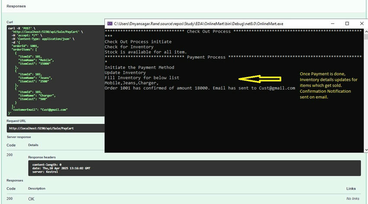This screenshot has height=204, width=368.
Task: Click the 200 code in lower Responses table
Action: [10, 199]
